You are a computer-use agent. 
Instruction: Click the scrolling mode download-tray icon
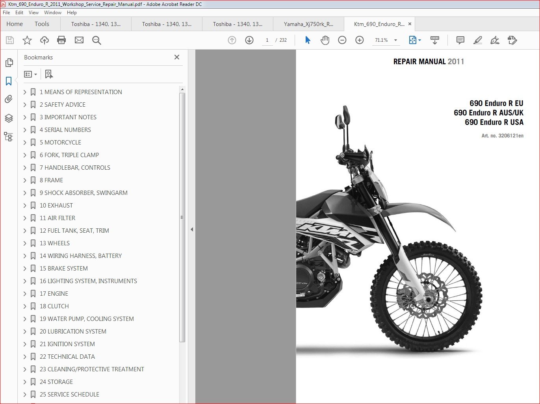tap(435, 40)
